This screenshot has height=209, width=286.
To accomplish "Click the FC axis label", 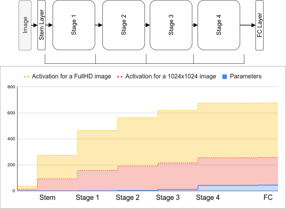I will pos(268,198).
